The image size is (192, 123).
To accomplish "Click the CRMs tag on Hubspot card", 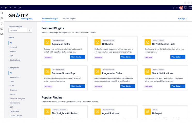I will (155, 110).
